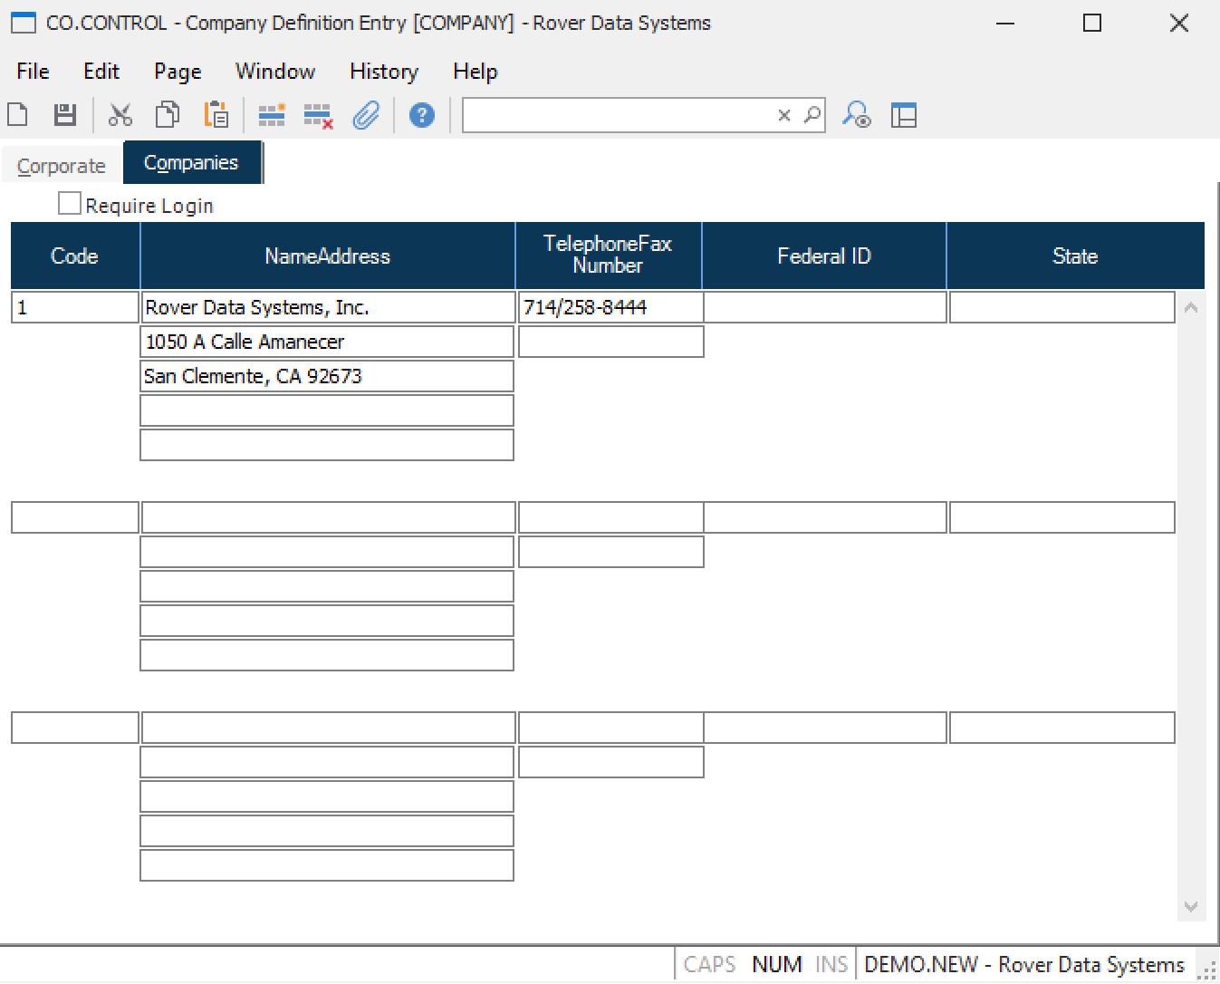The image size is (1220, 984).
Task: Click the Paste clipboard icon
Action: [x=216, y=115]
